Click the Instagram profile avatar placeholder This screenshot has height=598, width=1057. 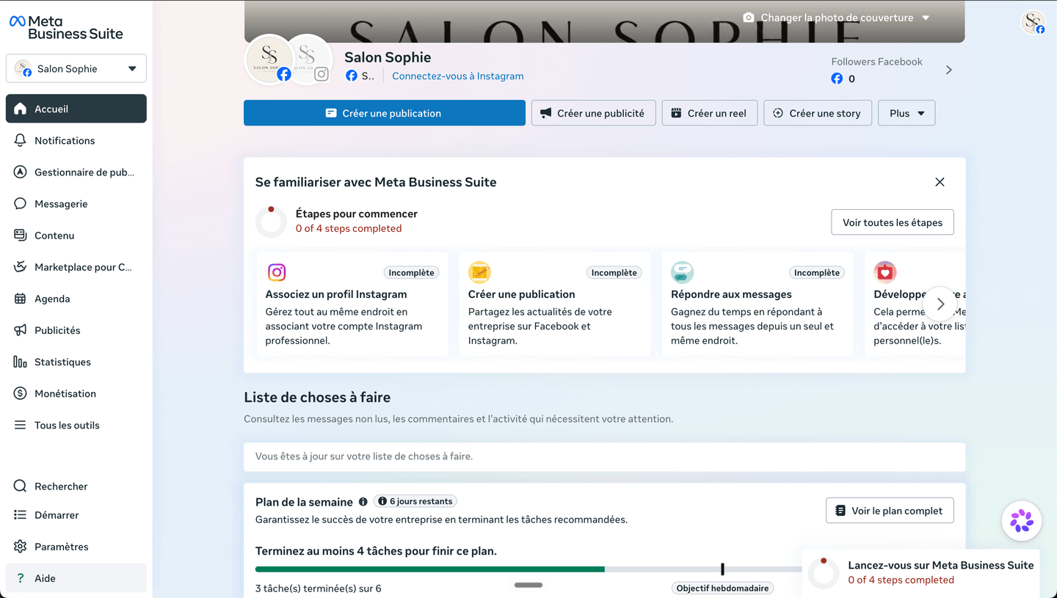[x=308, y=59]
